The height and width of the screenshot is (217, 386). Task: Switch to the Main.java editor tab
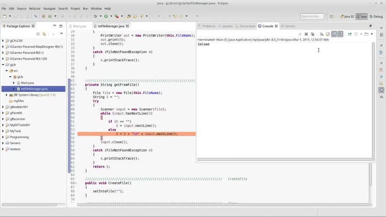click(80, 26)
